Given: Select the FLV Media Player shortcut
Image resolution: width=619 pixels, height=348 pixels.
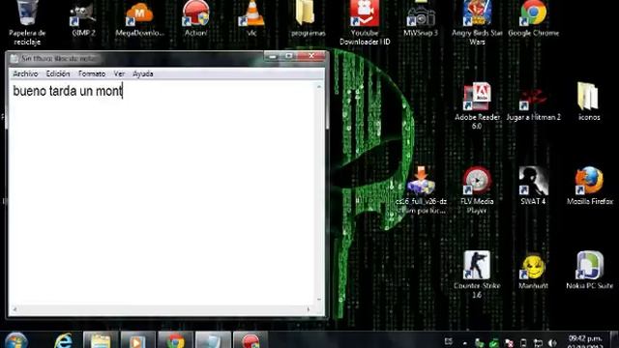Looking at the screenshot, I should [477, 190].
